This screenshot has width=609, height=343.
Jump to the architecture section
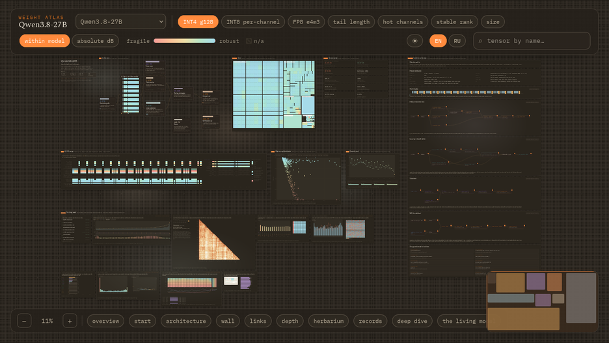(186, 321)
